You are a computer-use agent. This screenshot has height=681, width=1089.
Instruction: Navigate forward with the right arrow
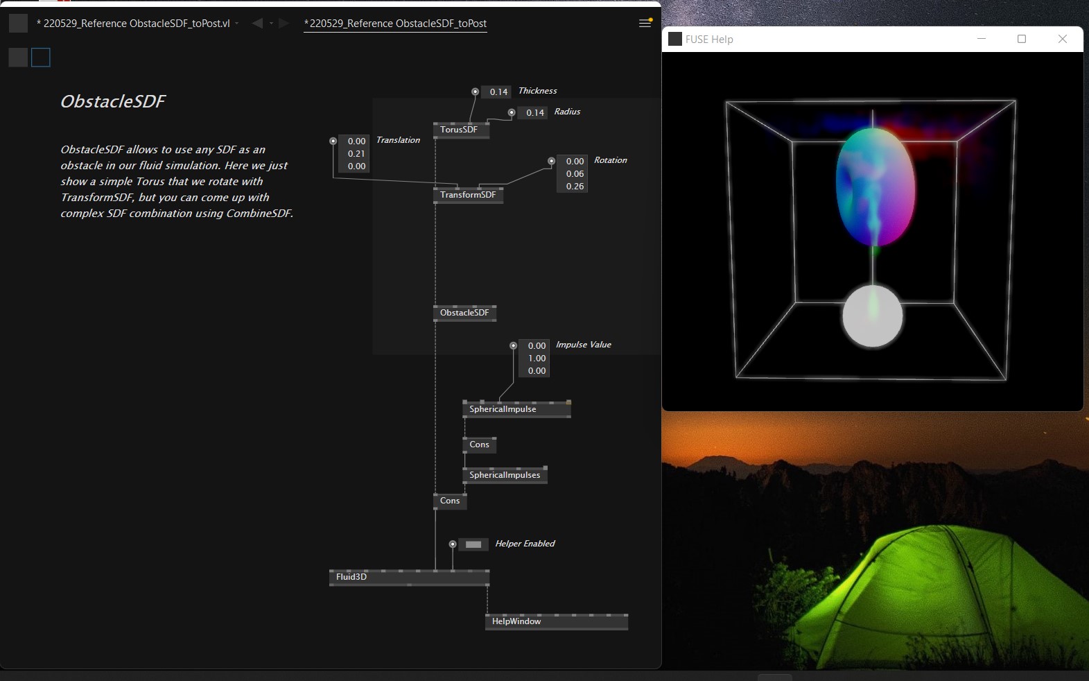(x=284, y=23)
